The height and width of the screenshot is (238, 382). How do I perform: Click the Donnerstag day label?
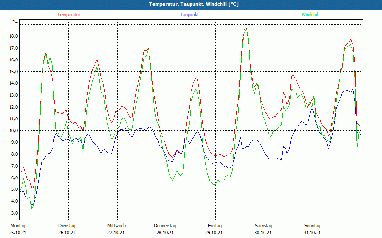[165, 226]
